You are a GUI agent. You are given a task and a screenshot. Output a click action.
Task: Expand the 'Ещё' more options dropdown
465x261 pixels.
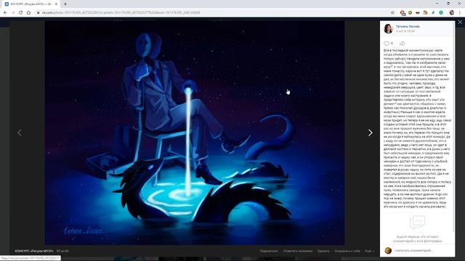click(x=369, y=251)
